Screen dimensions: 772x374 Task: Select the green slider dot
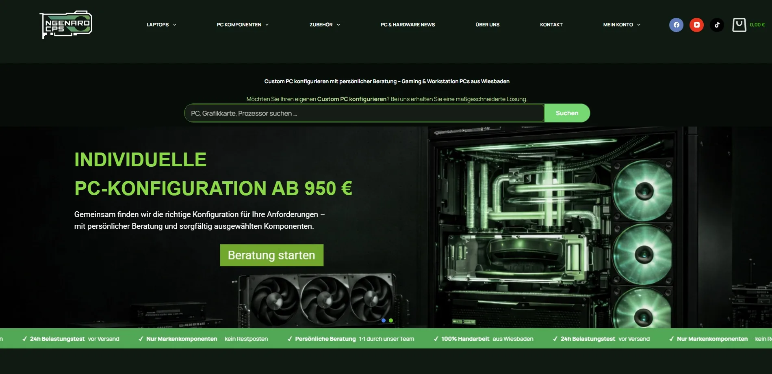[x=391, y=320]
